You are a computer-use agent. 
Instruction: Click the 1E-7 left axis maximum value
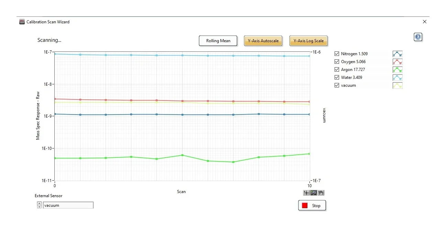pyautogui.click(x=47, y=52)
